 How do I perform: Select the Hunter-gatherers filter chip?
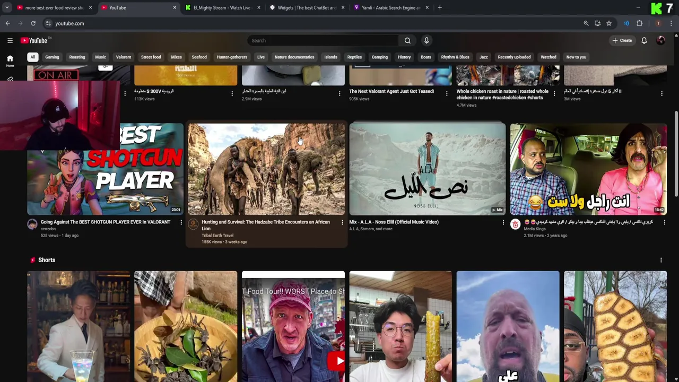(232, 57)
